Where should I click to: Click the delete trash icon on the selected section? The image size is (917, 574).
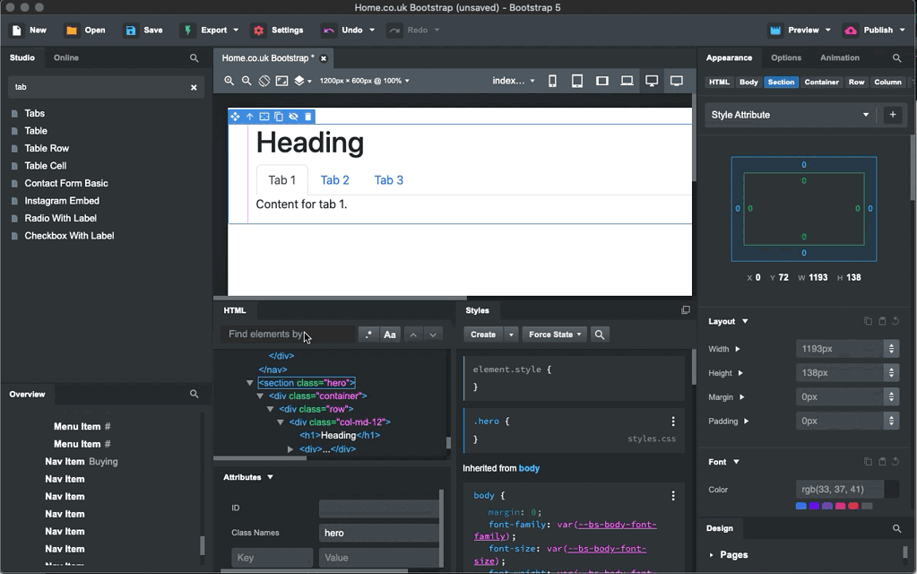[x=308, y=117]
